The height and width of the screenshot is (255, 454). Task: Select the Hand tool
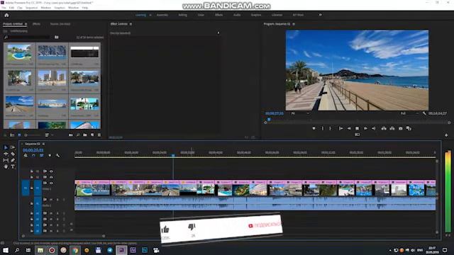6,166
